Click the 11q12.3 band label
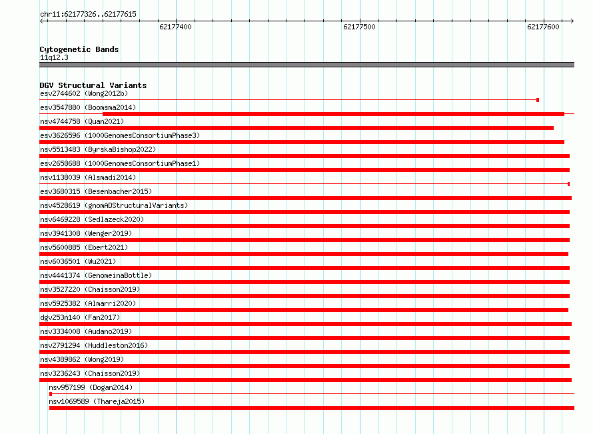The height and width of the screenshot is (434, 593). 54,57
